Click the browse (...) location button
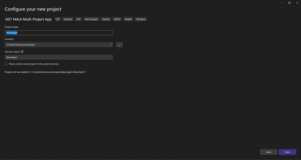Screen dimensions: 301x160 coord(120,45)
